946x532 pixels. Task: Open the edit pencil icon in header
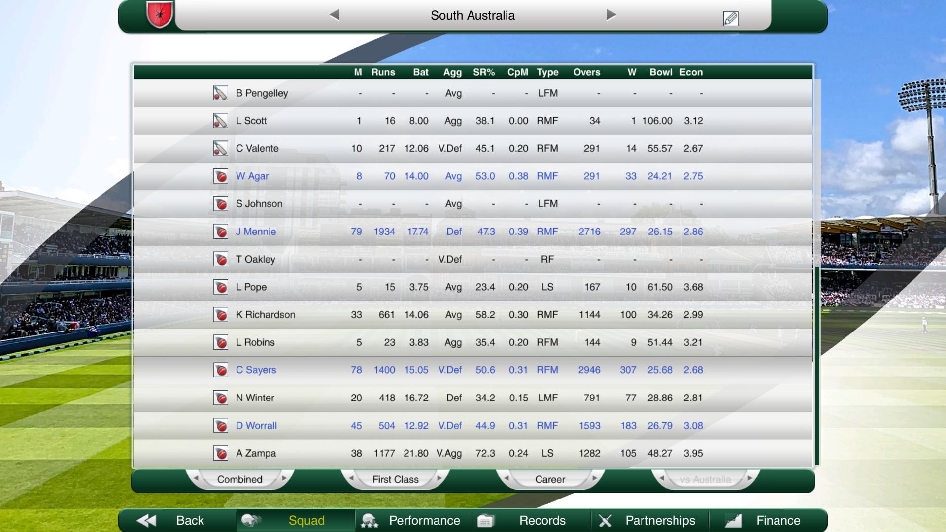730,19
